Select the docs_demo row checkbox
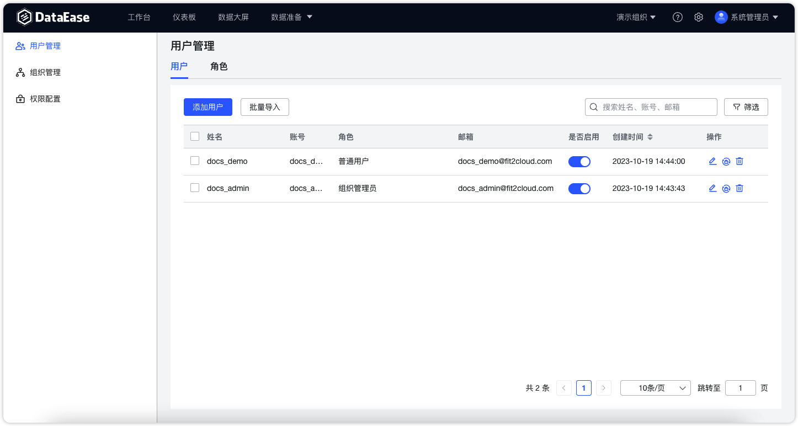Screen dimensions: 798x426 [195, 161]
